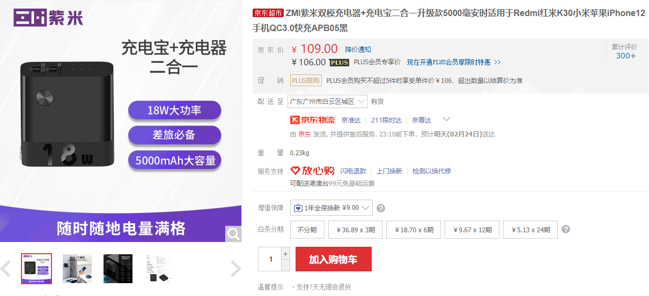Click the 京东物流 logo
Viewport: 649px width, 296px height.
pos(312,120)
